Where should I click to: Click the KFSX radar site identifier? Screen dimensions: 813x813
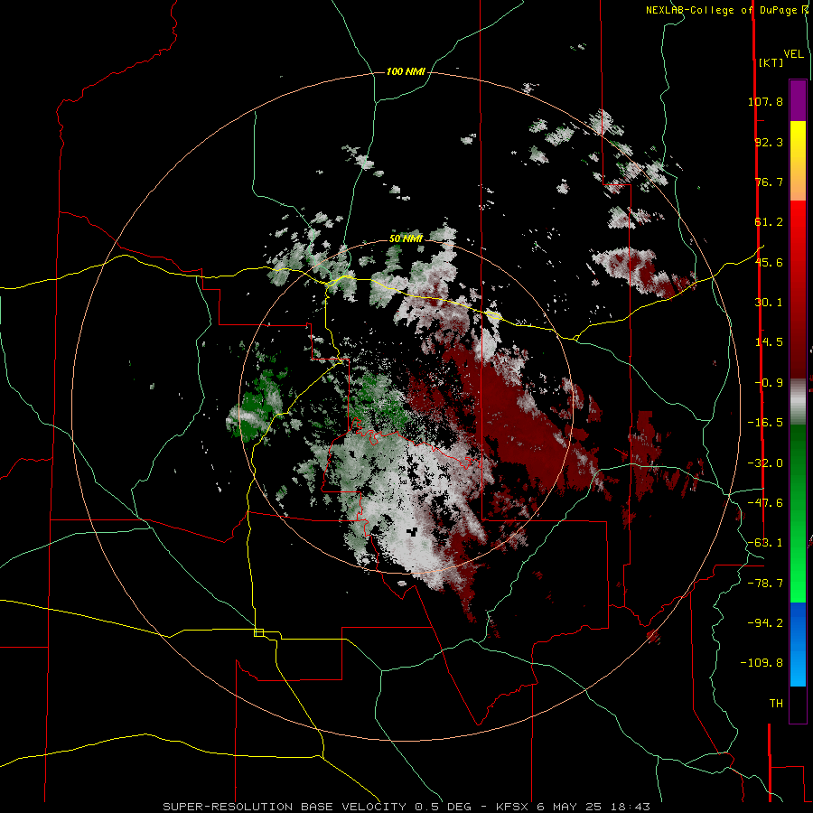point(514,807)
